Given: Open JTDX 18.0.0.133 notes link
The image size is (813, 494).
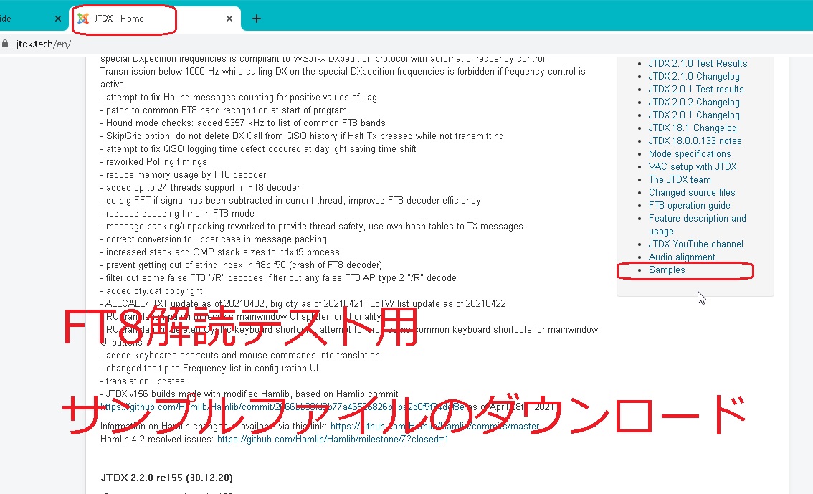Looking at the screenshot, I should tap(695, 141).
